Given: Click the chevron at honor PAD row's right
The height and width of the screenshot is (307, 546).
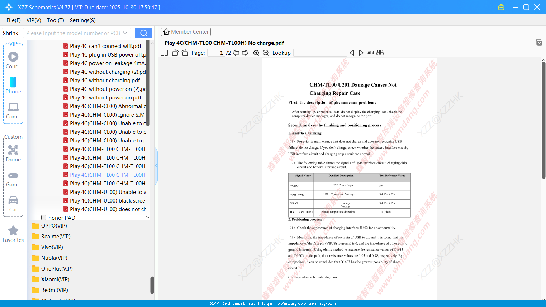Looking at the screenshot, I should (148, 218).
